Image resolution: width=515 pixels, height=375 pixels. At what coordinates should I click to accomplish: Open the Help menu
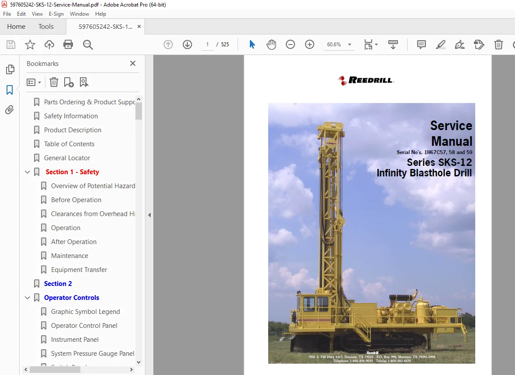click(100, 14)
